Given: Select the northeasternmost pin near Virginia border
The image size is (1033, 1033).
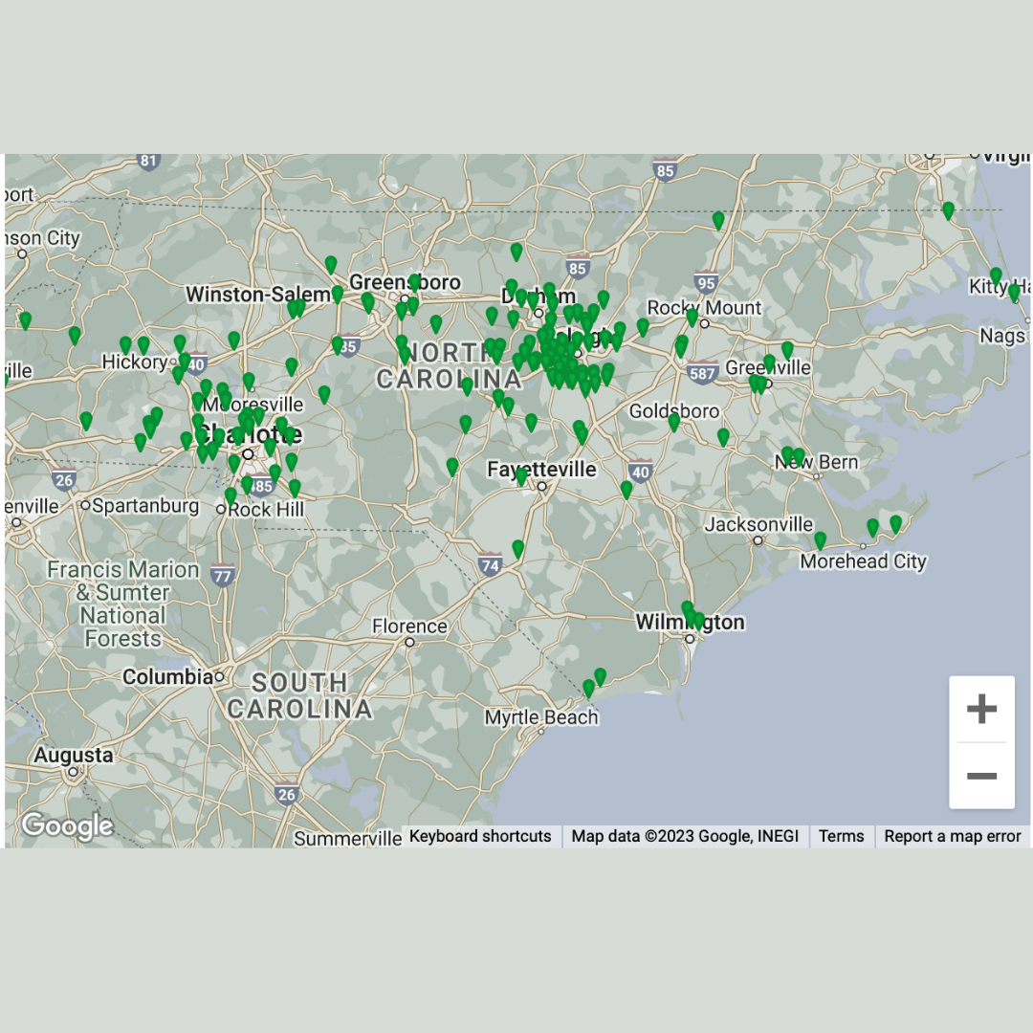Looking at the screenshot, I should pos(948,209).
